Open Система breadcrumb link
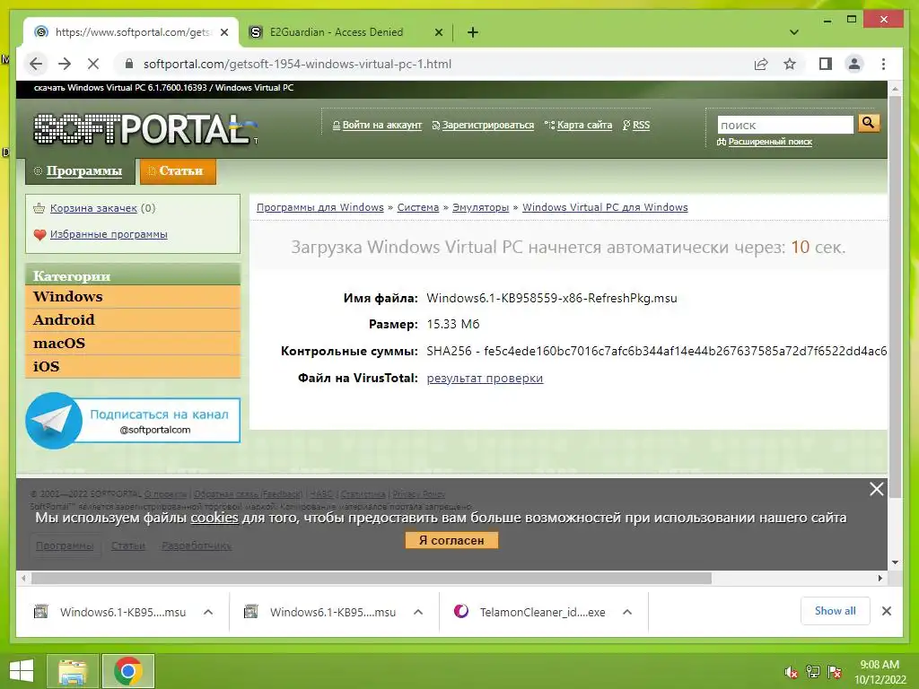 pos(418,207)
